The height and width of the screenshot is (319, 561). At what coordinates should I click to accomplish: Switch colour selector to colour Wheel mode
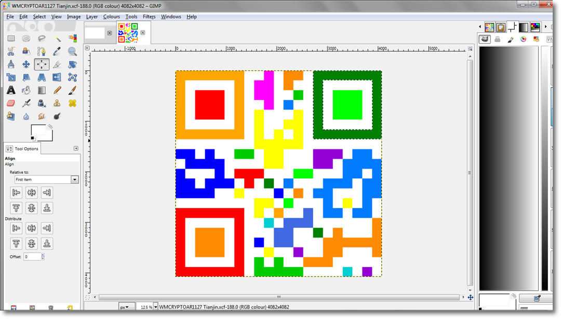click(x=524, y=39)
